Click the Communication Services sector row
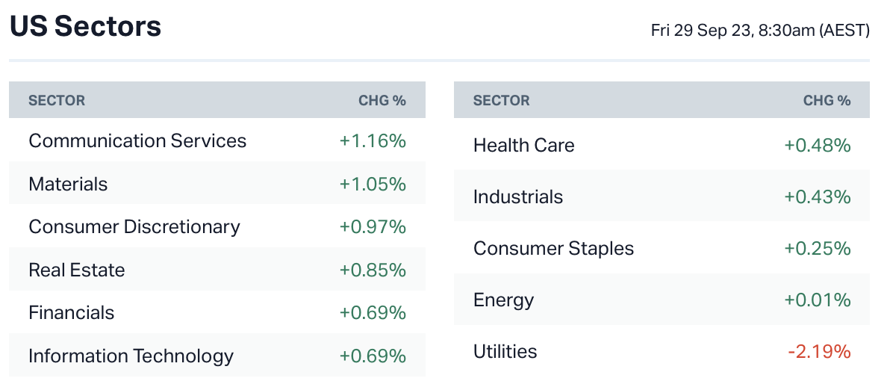The height and width of the screenshot is (387, 890). [x=137, y=141]
